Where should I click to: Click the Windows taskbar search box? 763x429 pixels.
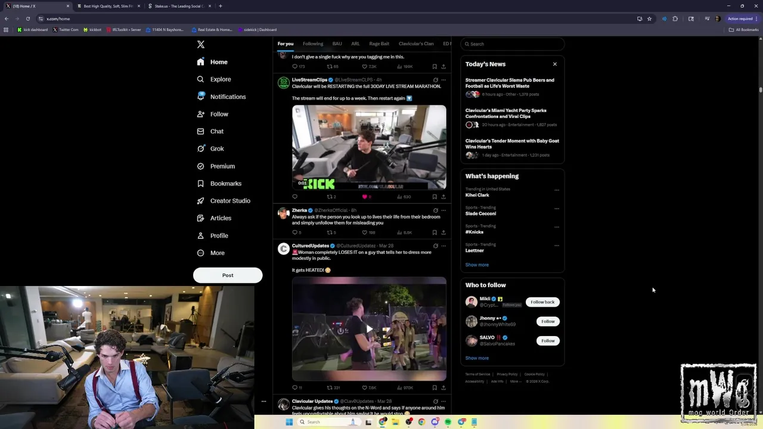(x=328, y=422)
